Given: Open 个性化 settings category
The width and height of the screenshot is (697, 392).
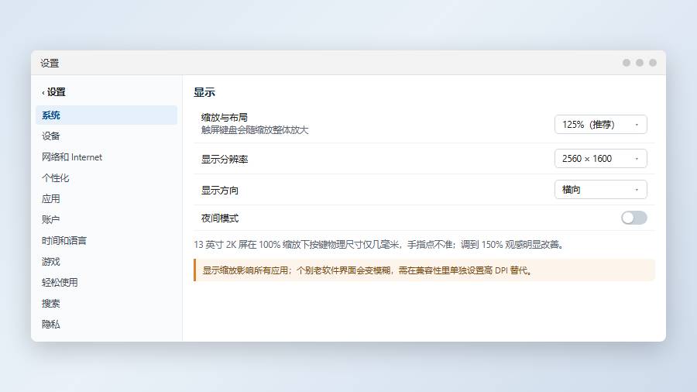Looking at the screenshot, I should (x=106, y=177).
